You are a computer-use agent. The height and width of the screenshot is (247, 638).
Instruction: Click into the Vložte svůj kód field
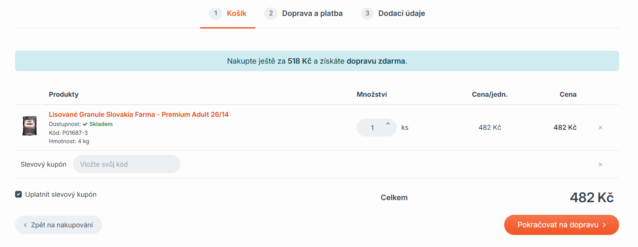[x=126, y=164]
